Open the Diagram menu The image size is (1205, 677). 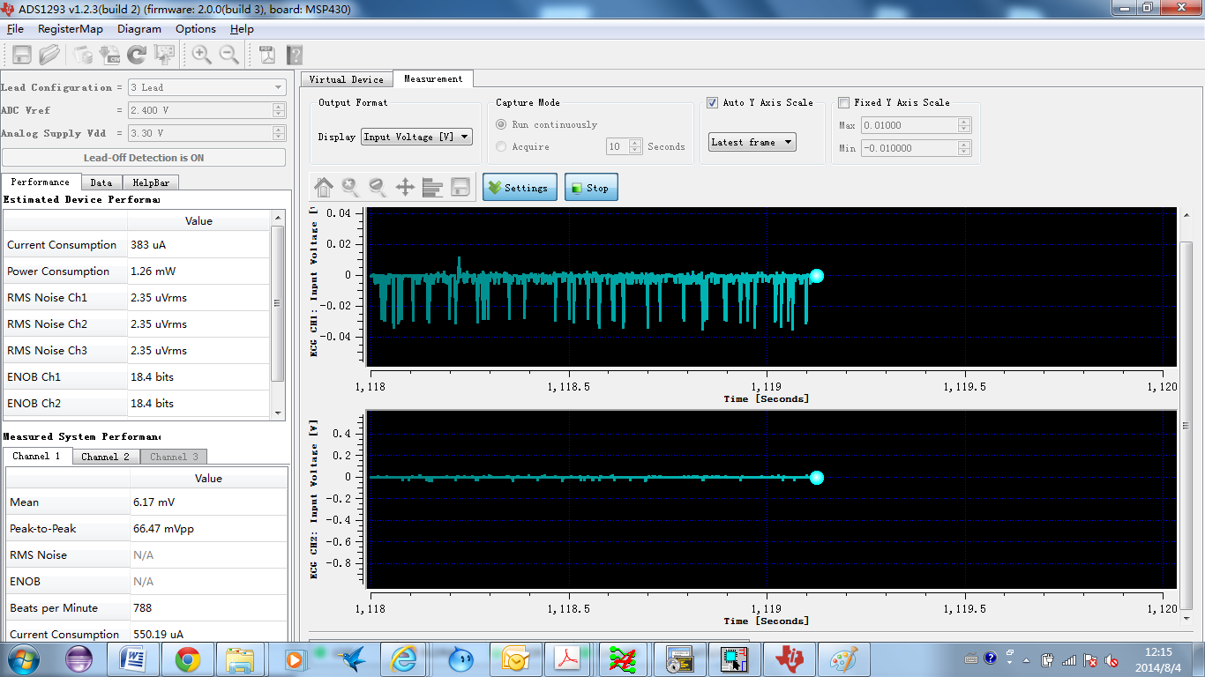coord(139,29)
